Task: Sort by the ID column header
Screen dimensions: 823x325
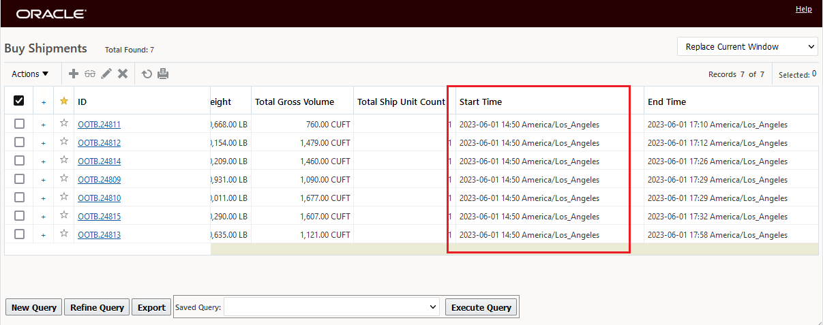Action: pyautogui.click(x=83, y=102)
